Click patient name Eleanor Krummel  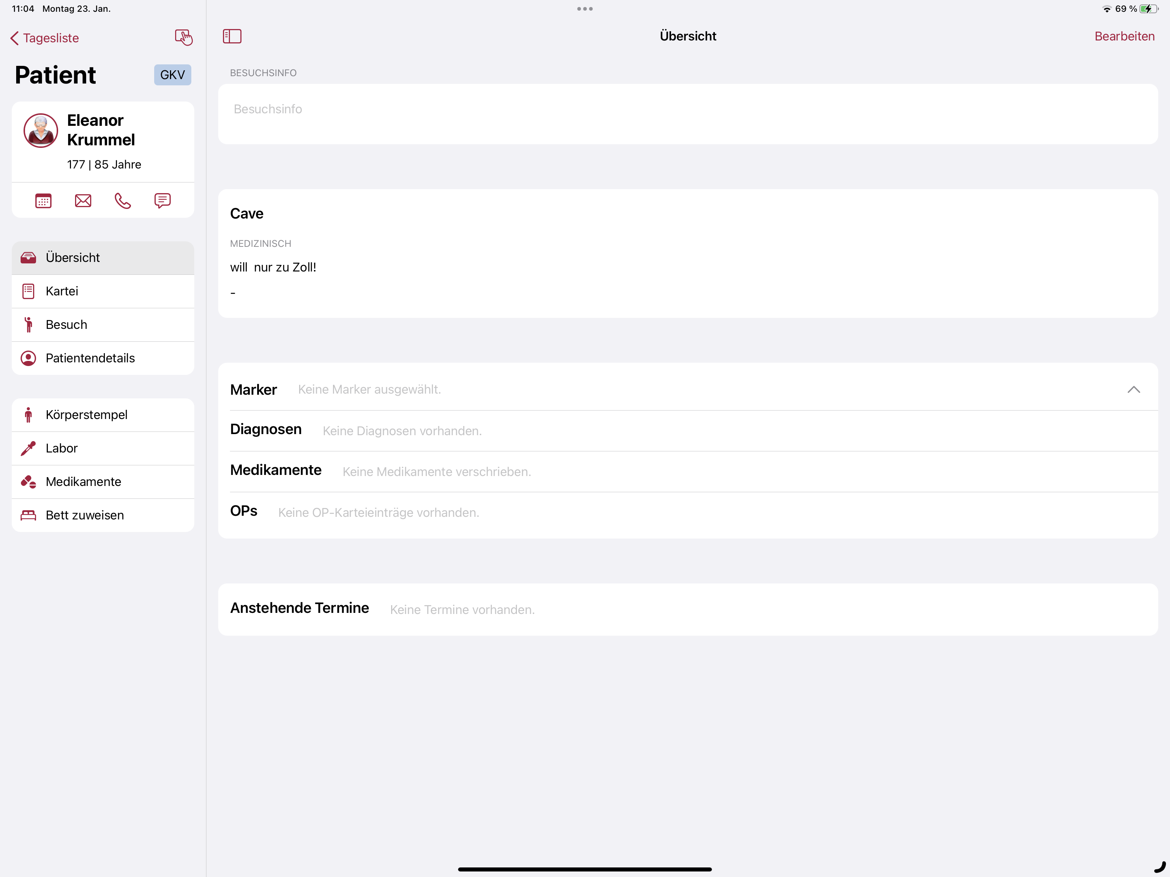pos(100,130)
